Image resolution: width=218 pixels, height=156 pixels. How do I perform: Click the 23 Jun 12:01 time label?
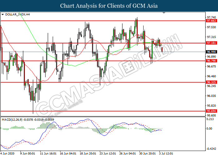108,154
